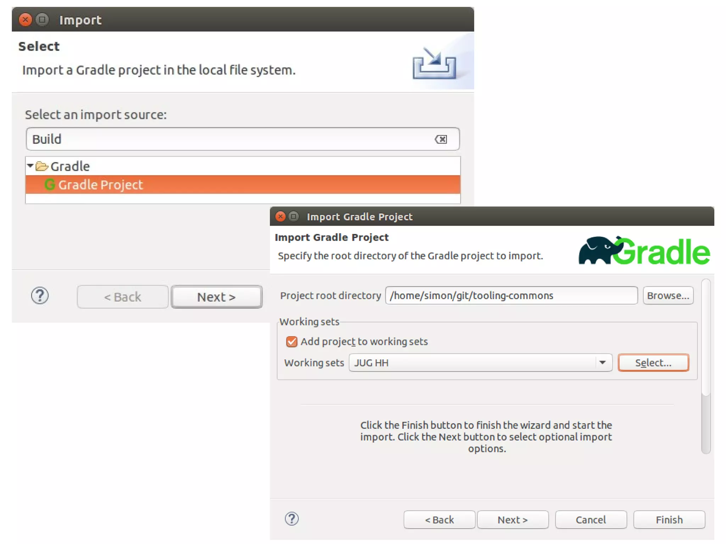Collapse the Gradle tree node
The image size is (726, 544).
pyautogui.click(x=30, y=166)
